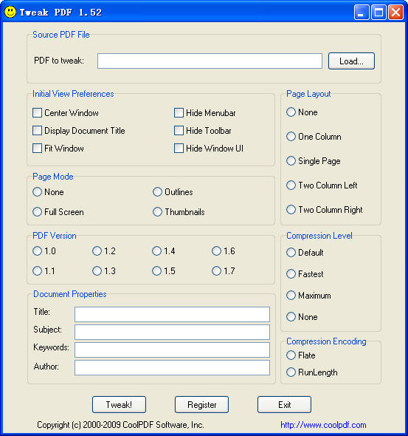Focus the Subject input field
Viewport: 408px width, 436px height.
pyautogui.click(x=172, y=332)
